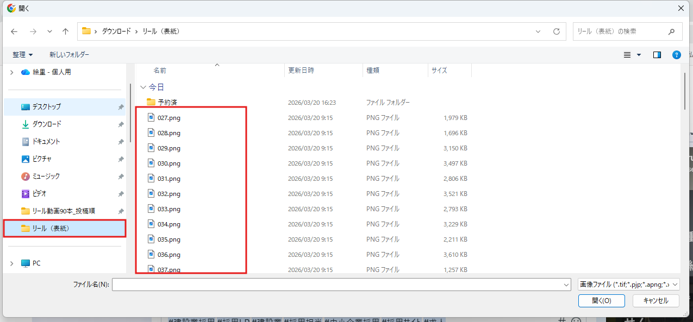Open the Help question mark icon
This screenshot has width=693, height=322.
676,54
